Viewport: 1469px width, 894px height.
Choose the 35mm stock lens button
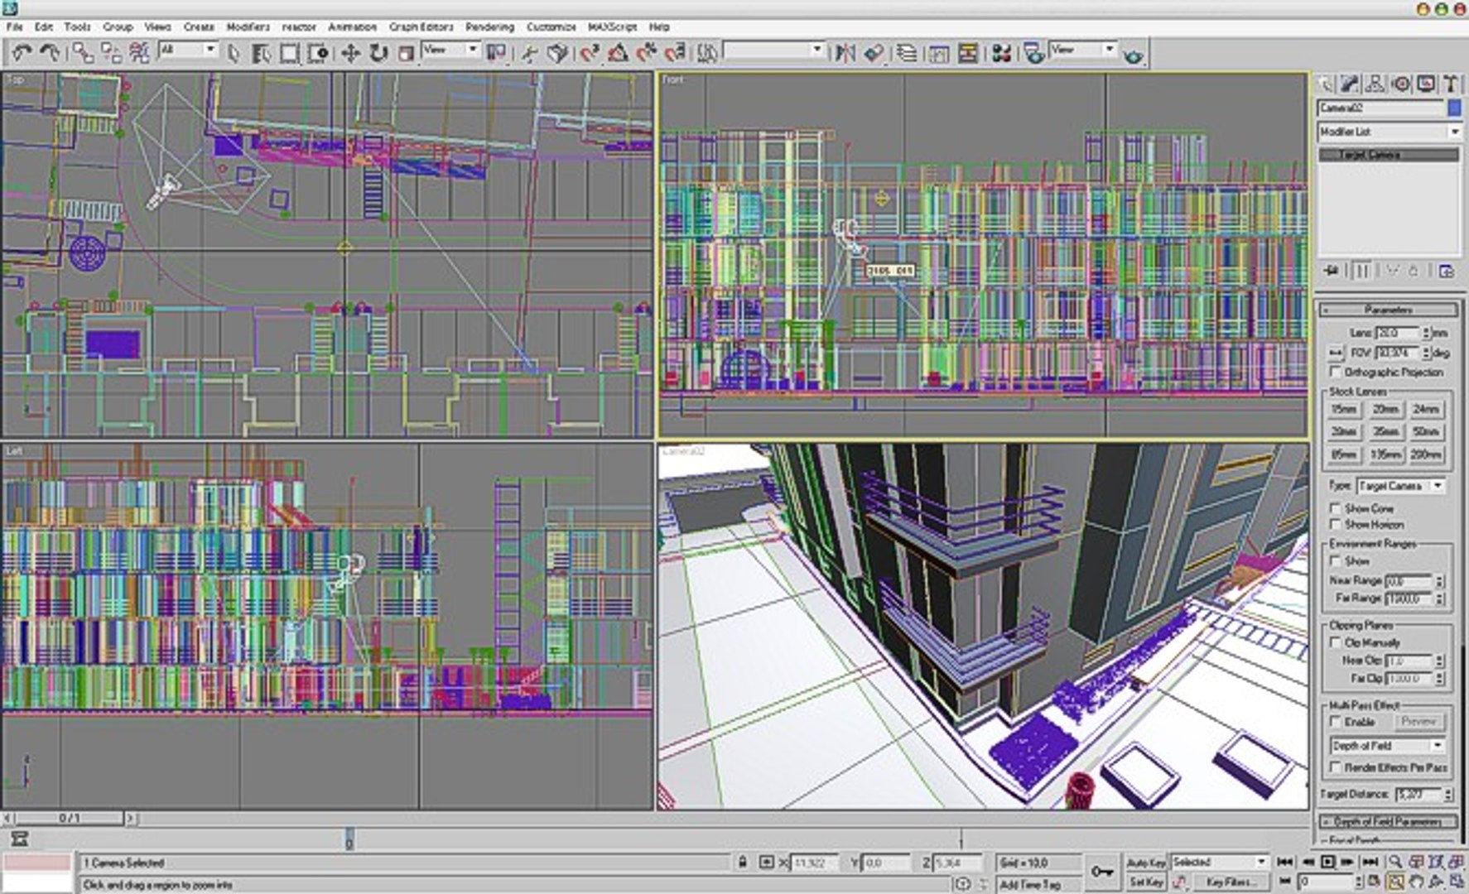click(1385, 431)
